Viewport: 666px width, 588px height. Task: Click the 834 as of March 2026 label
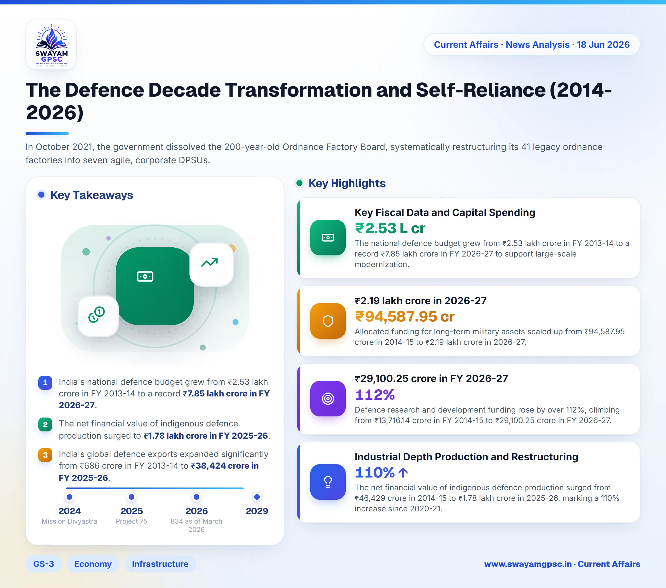(x=196, y=526)
